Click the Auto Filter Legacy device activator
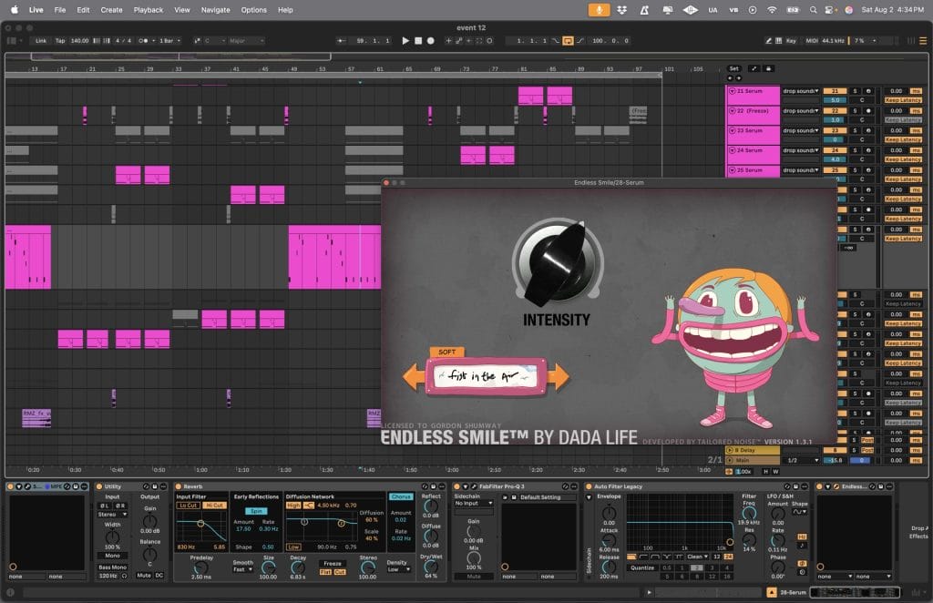This screenshot has width=933, height=603. (x=590, y=486)
